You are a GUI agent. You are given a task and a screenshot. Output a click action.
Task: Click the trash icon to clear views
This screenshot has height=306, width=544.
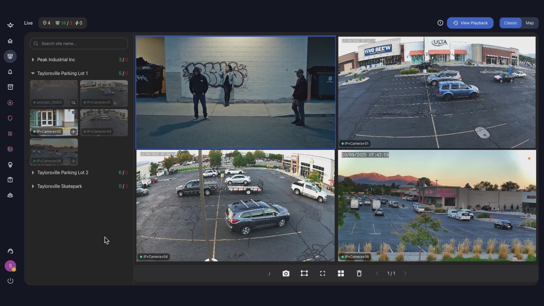click(359, 273)
